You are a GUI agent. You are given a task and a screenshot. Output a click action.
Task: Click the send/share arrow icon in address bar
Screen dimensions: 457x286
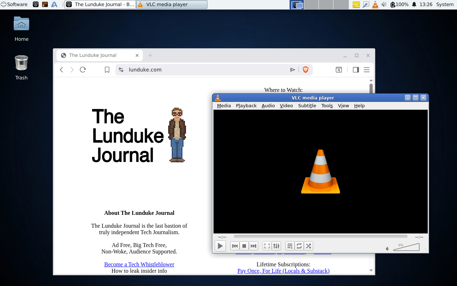point(293,70)
